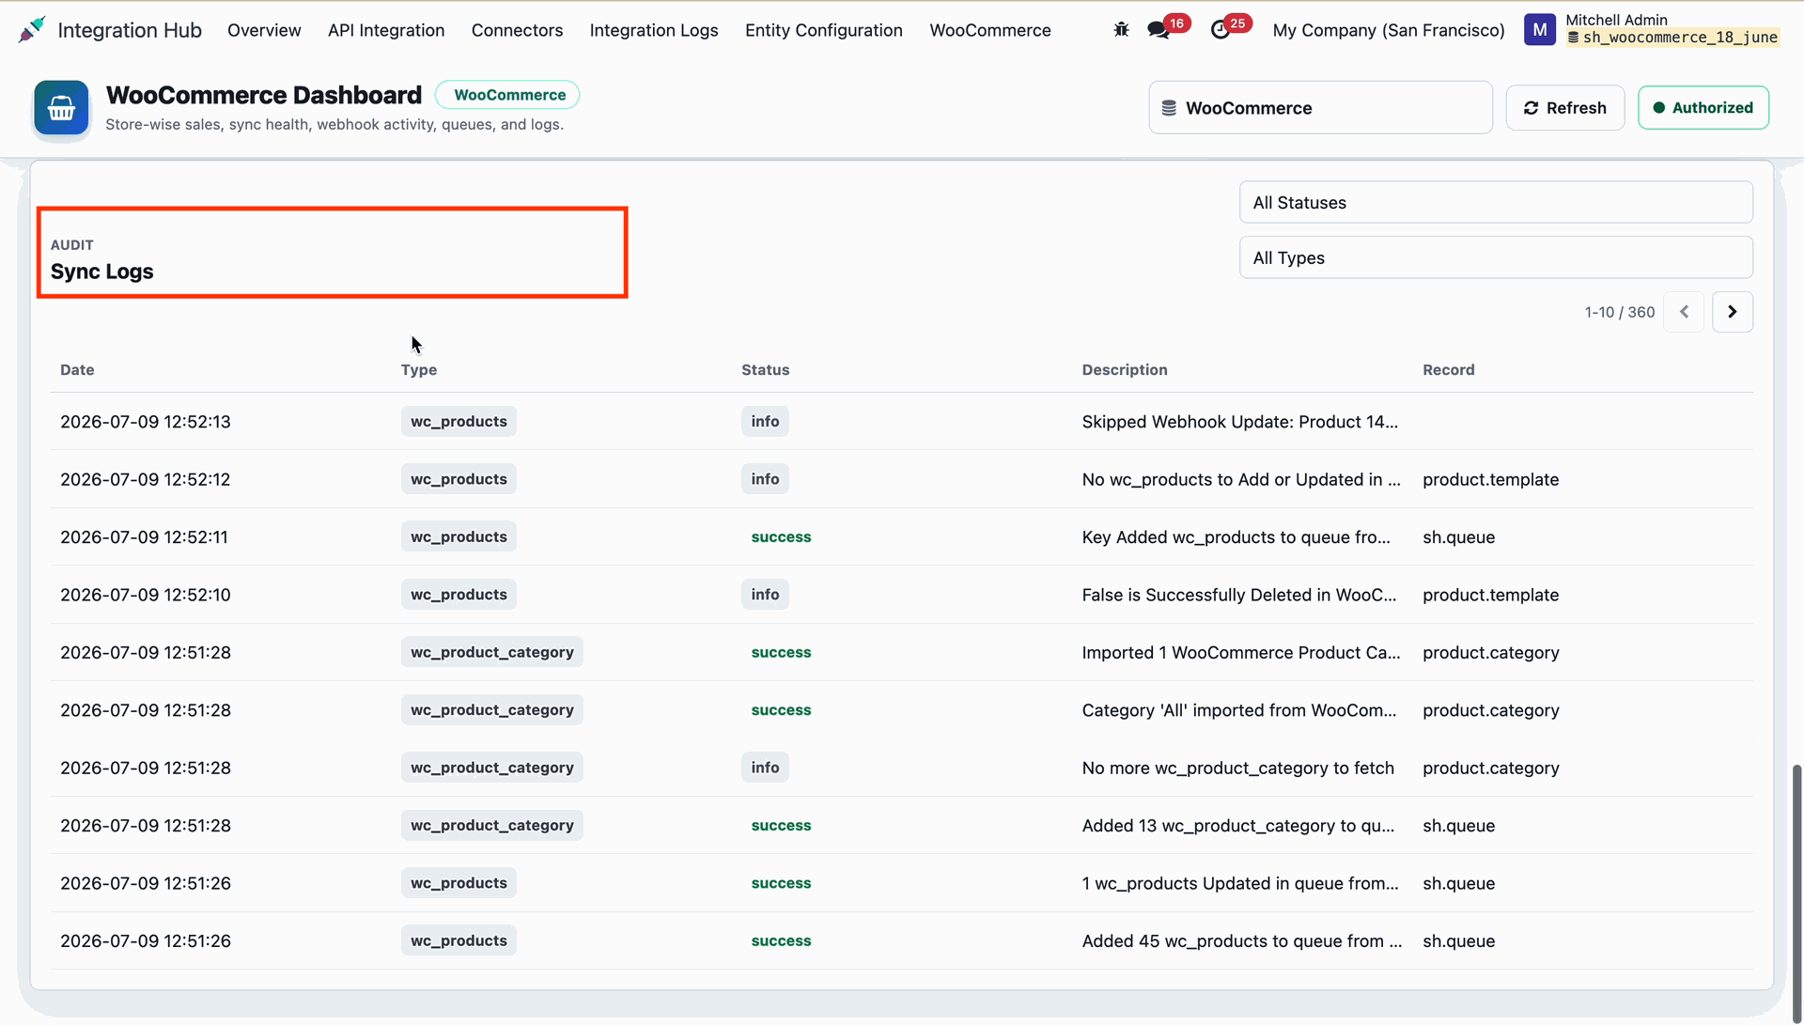
Task: Open the Entity Configuration menu
Action: (824, 30)
